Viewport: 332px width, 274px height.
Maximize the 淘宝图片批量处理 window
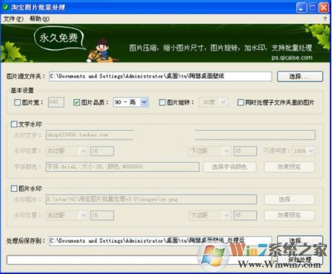[312, 8]
